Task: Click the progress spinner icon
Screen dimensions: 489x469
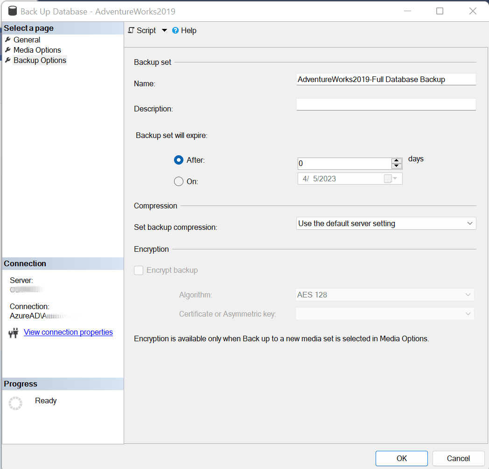Action: tap(15, 403)
